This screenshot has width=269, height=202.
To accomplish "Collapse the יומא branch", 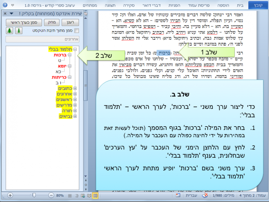I will [70, 66].
